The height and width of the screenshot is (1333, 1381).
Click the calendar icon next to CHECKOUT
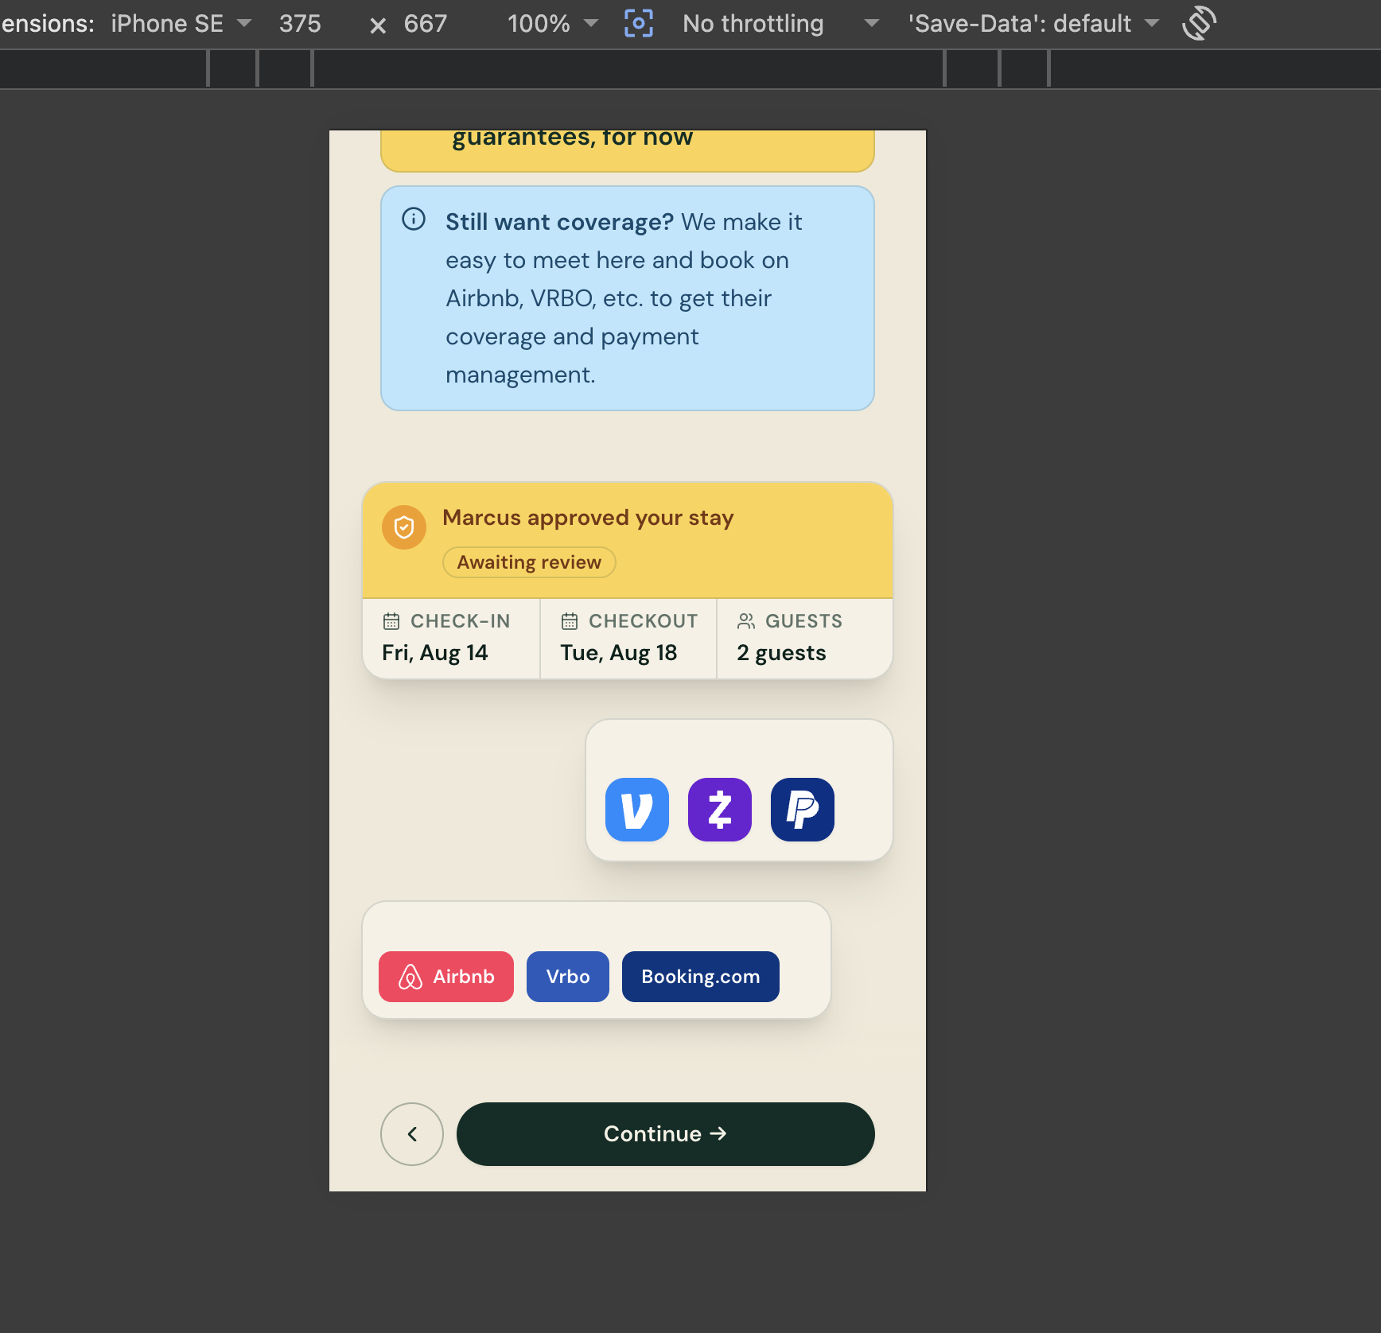pos(570,621)
